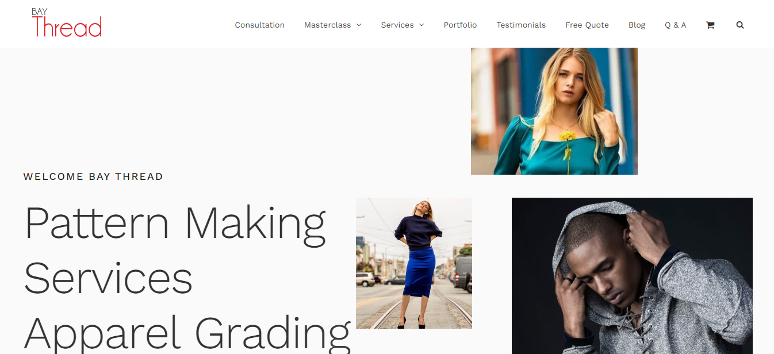Click the blonde woman teal blouse photo
774x354 pixels.
(x=554, y=111)
